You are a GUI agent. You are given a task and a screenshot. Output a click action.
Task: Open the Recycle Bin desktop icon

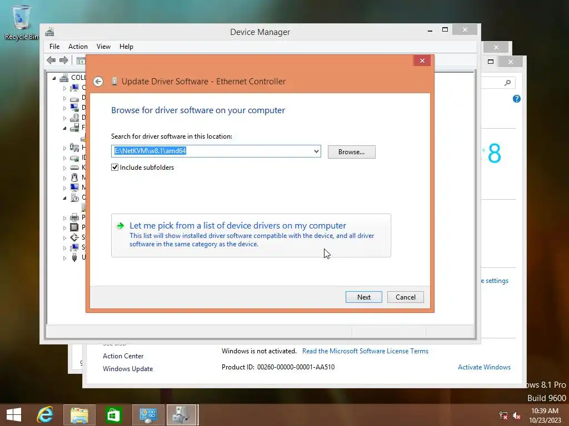tap(21, 22)
